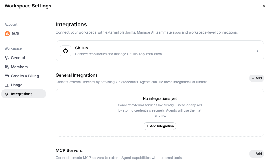Click the plus icon on General Integrations Add button
The width and height of the screenshot is (269, 165).
point(254,78)
